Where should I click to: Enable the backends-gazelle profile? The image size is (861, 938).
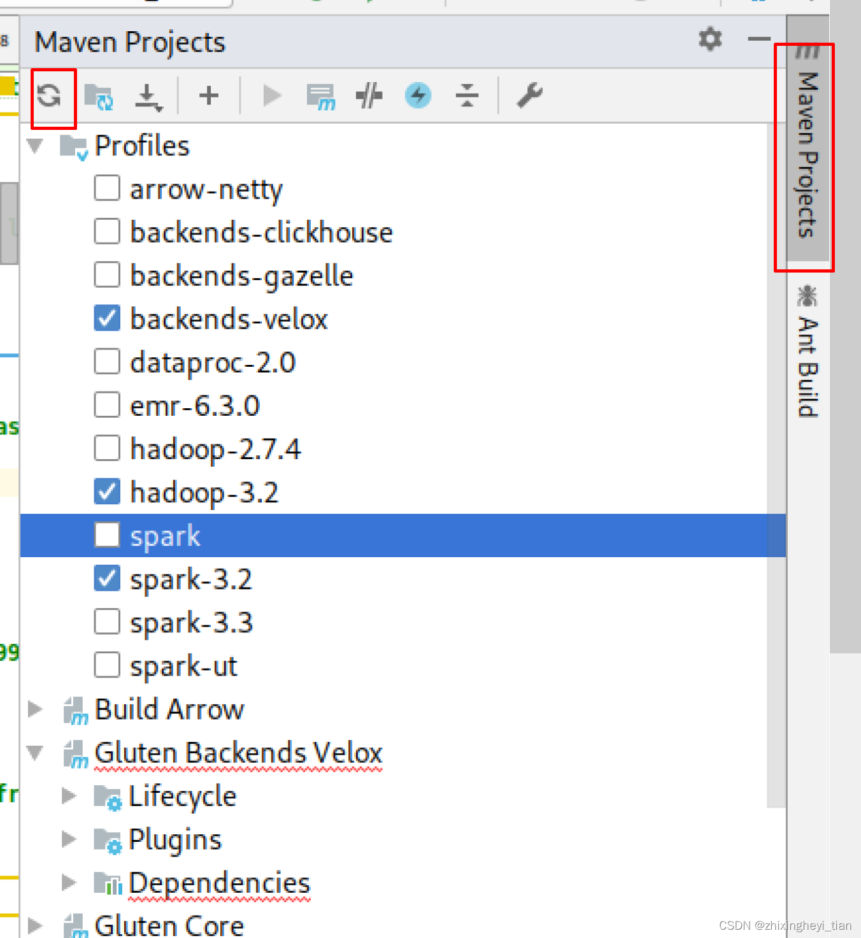(x=107, y=274)
